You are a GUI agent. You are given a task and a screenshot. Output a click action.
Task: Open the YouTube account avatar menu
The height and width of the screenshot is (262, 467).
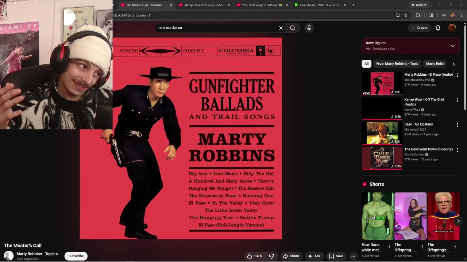[x=452, y=28]
